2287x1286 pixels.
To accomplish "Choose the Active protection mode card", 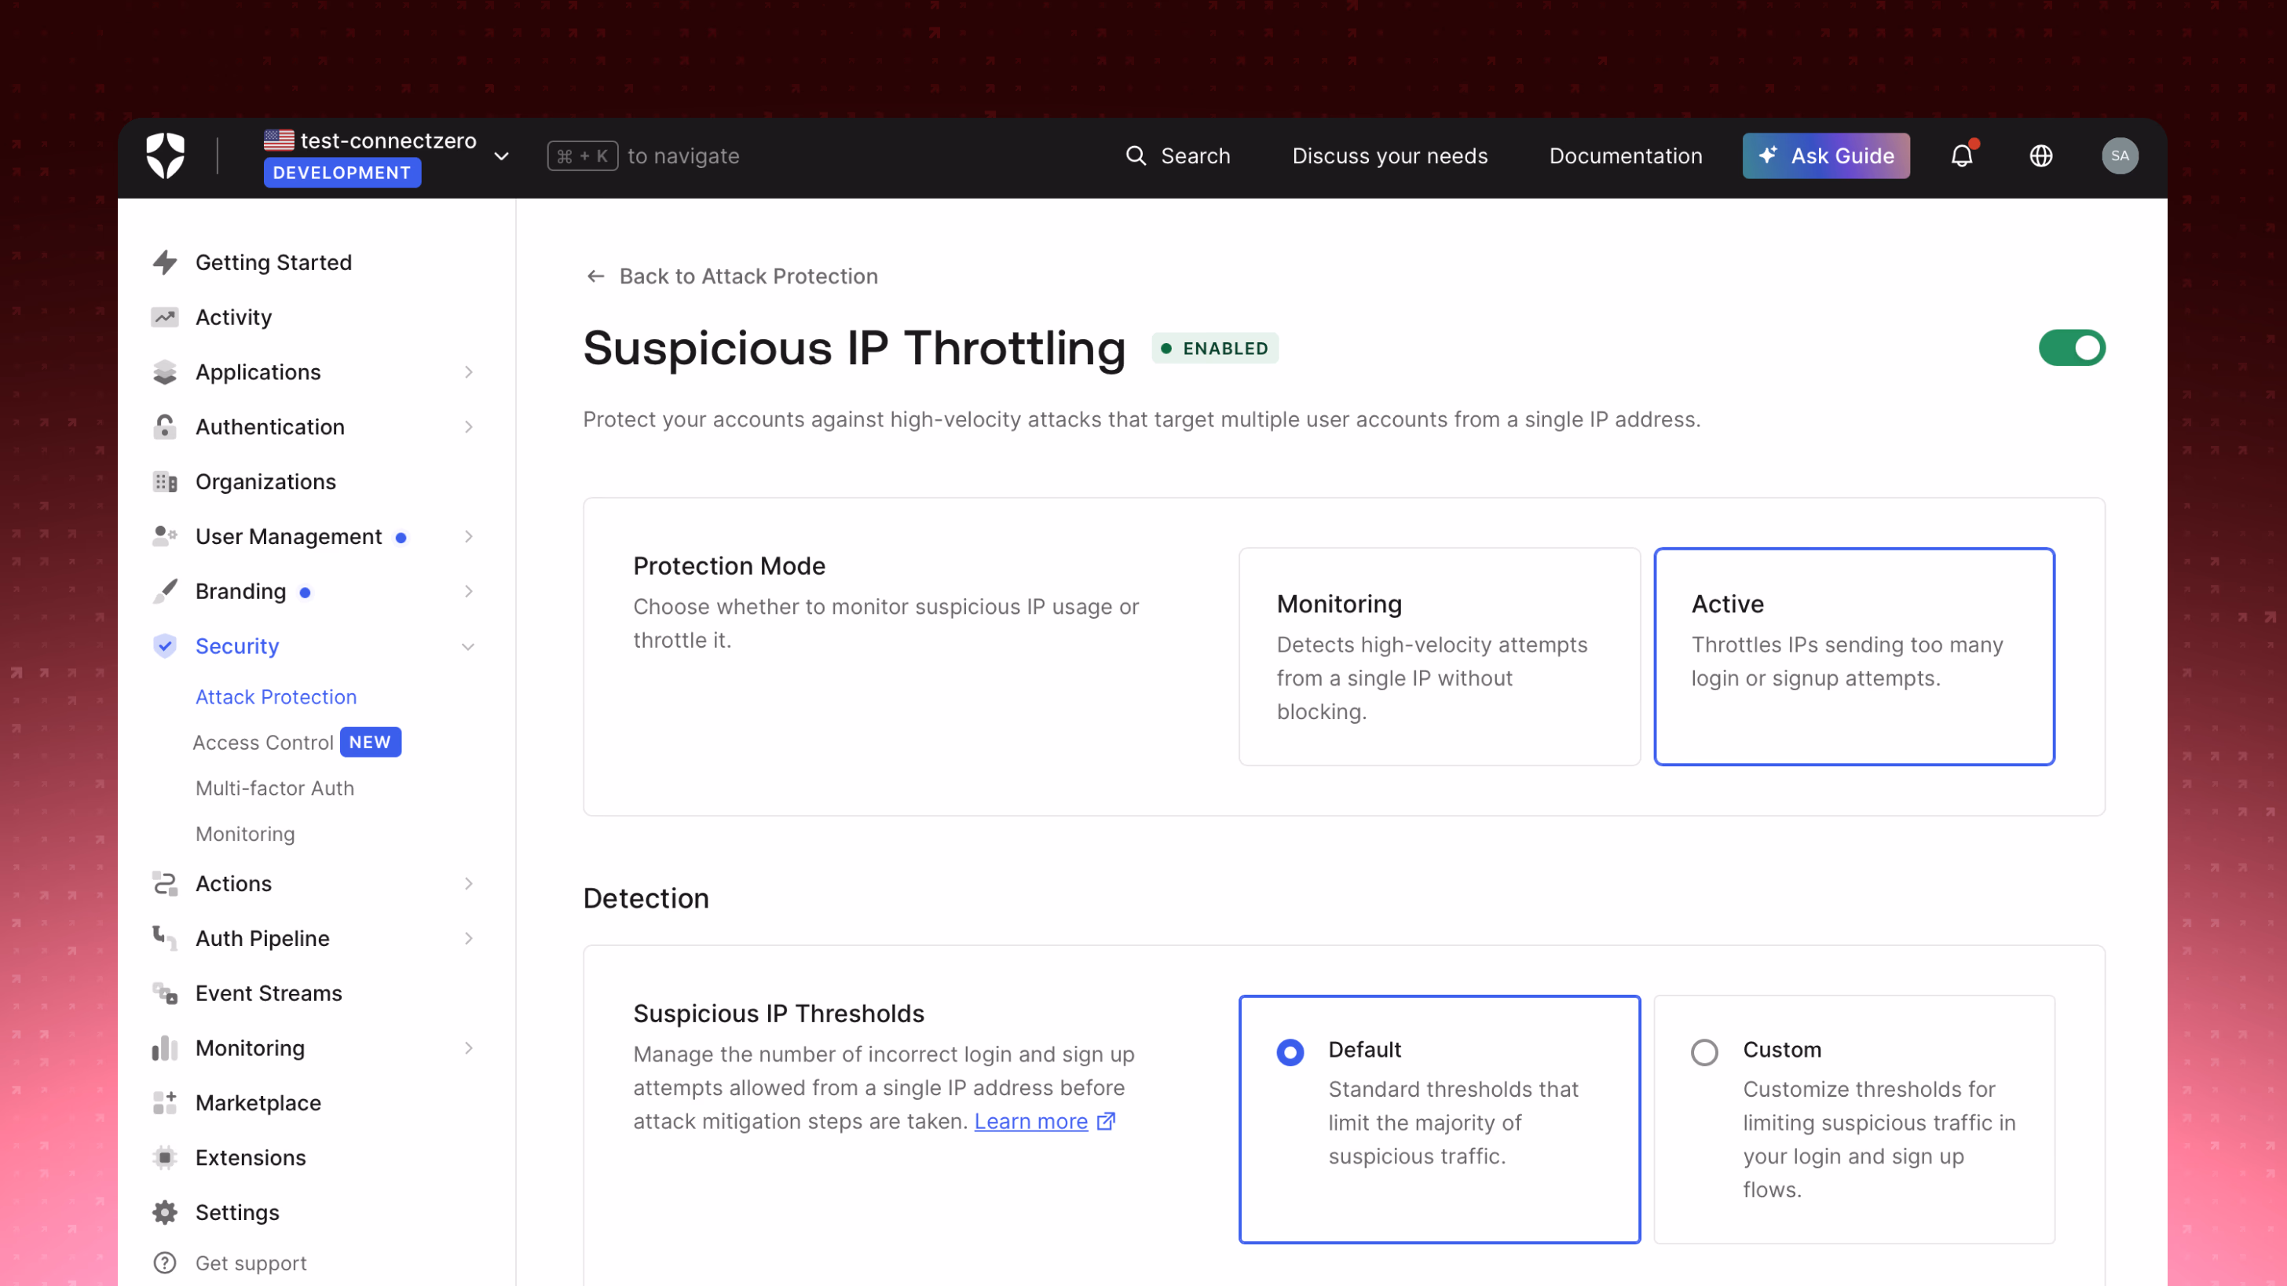I will (1853, 657).
